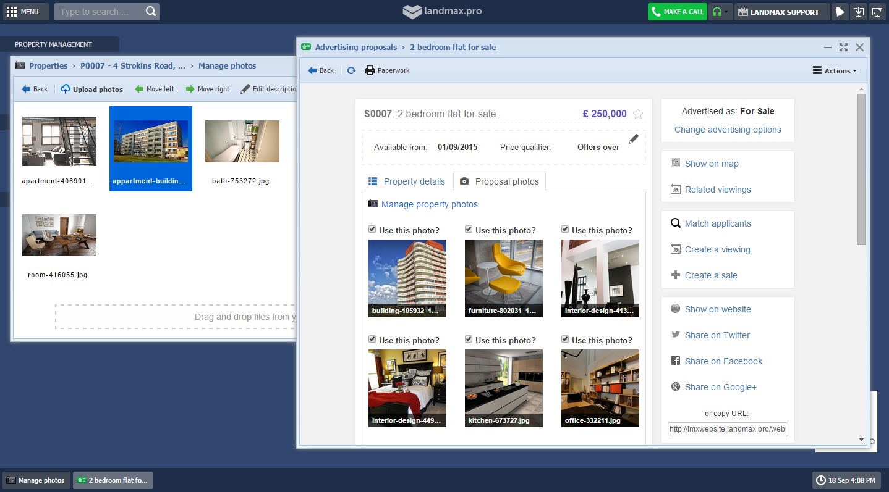Untick 'Use this photo' for kitchen-673727

pyautogui.click(x=469, y=340)
